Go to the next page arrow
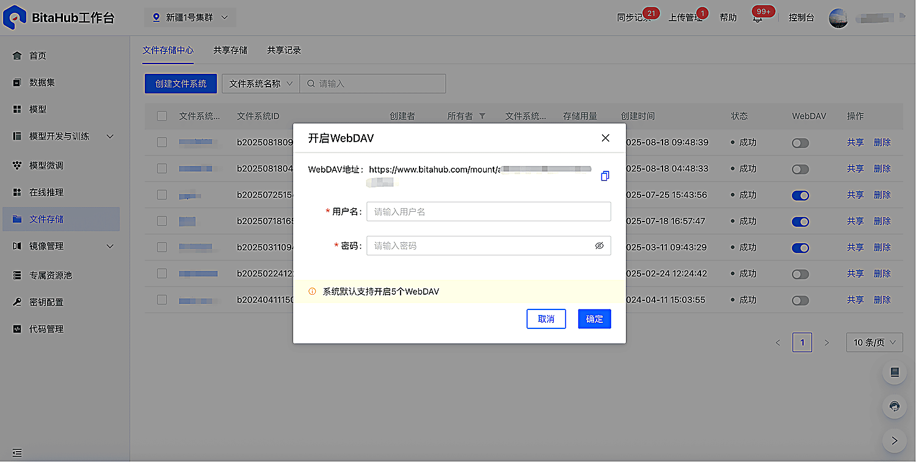This screenshot has height=462, width=916. click(x=827, y=343)
